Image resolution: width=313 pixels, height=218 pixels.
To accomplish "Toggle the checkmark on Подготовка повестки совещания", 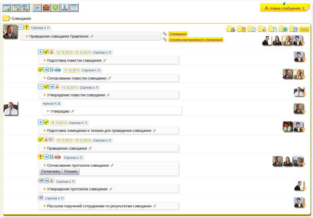I will pyautogui.click(x=46, y=52).
